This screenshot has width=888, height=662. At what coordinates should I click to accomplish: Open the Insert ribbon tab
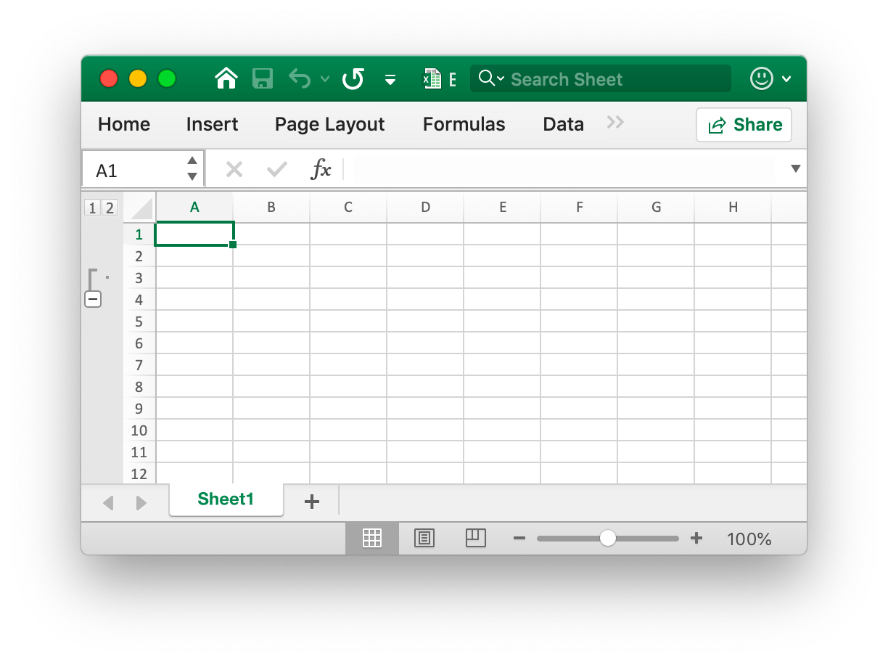click(212, 124)
